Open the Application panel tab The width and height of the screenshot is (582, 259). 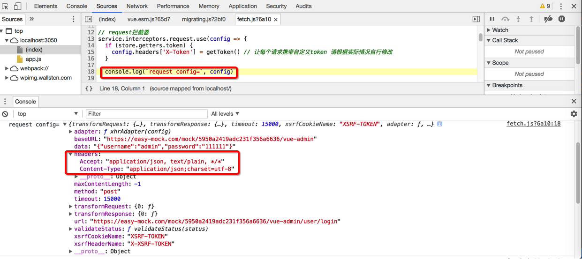[x=242, y=6]
